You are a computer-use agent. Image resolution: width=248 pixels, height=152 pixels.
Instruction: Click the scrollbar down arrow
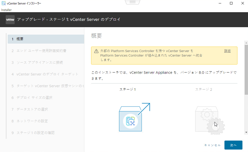[246, 132]
